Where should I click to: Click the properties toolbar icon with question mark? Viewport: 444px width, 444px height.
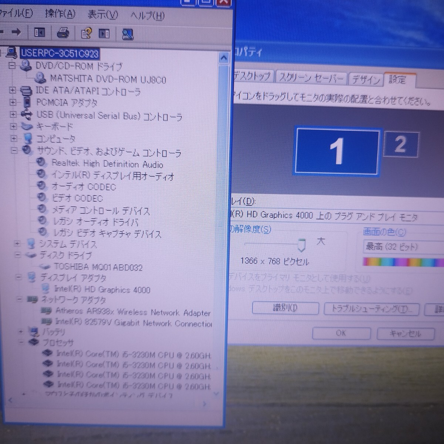click(x=86, y=34)
